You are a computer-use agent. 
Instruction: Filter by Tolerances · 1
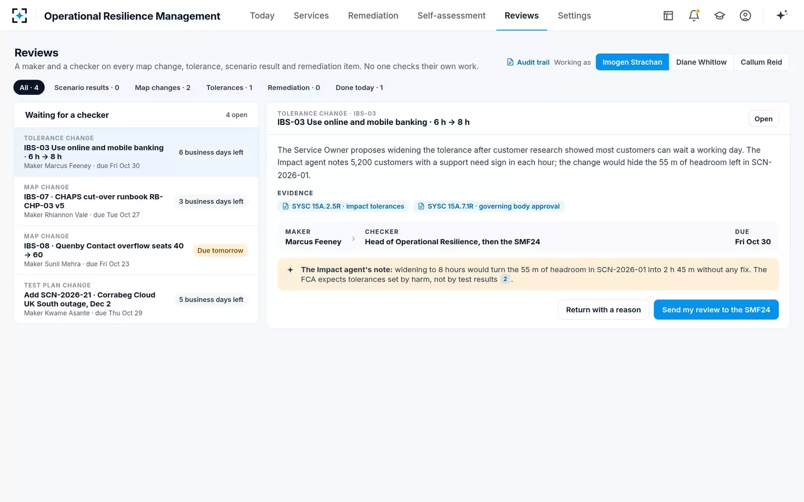click(x=229, y=88)
